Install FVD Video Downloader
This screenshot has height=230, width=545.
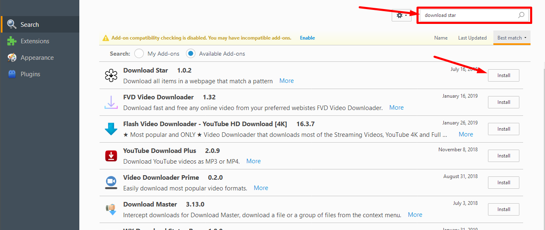(x=504, y=102)
